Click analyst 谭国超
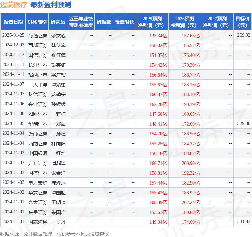Image resolution: width=252 pixels, height=237 pixels. coord(59,193)
